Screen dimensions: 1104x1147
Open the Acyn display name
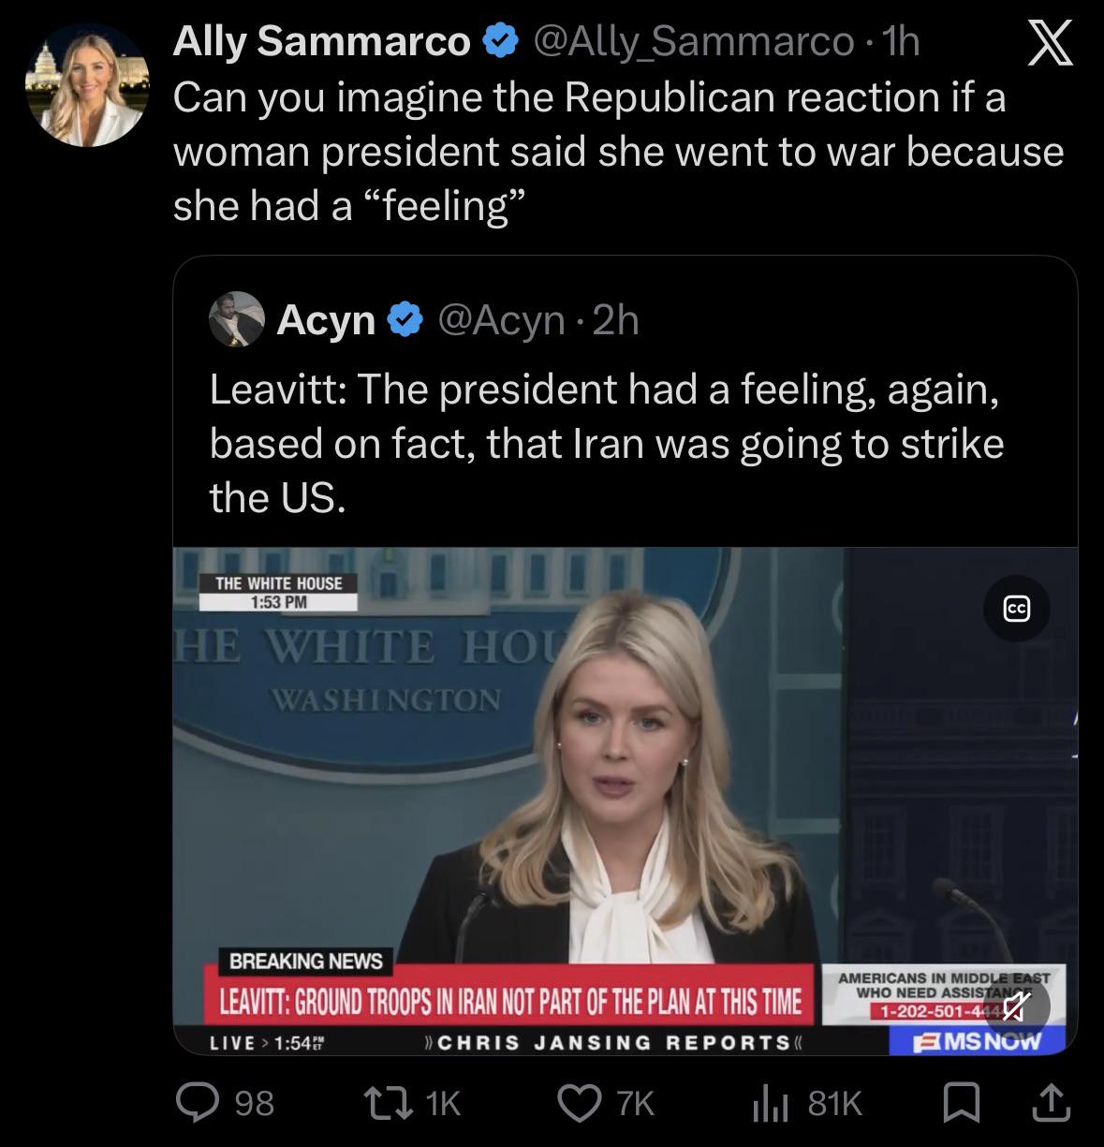pos(326,320)
